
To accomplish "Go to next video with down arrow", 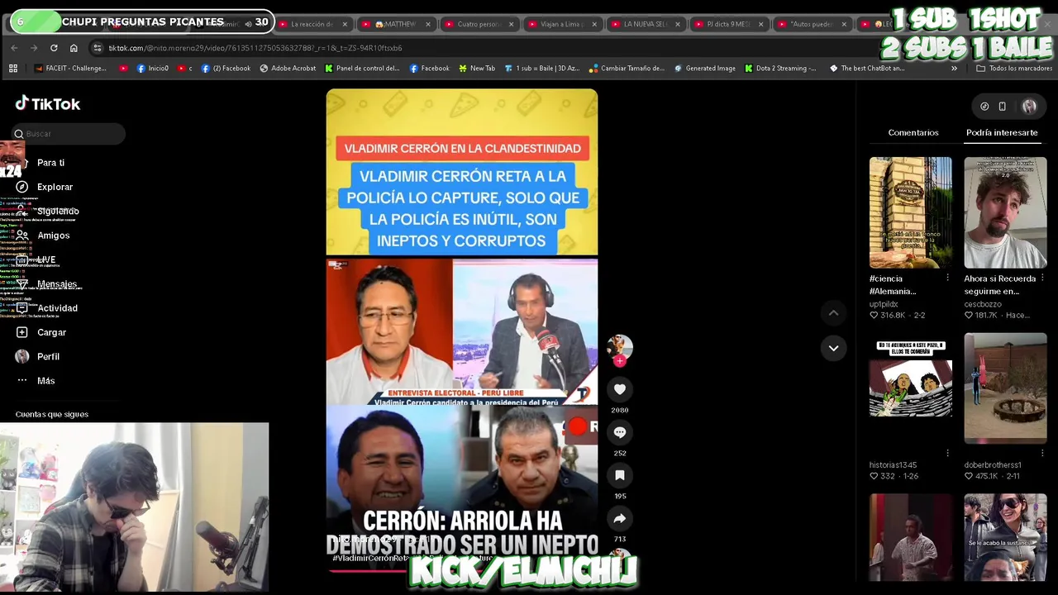I will click(833, 348).
